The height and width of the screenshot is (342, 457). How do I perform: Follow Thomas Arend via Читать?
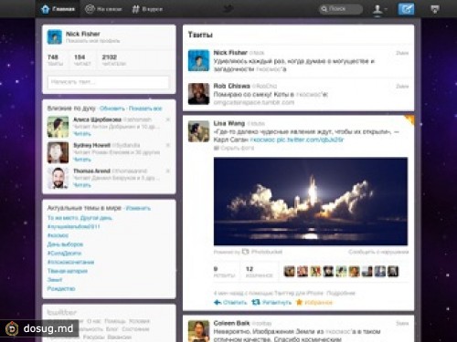pyautogui.click(x=82, y=185)
